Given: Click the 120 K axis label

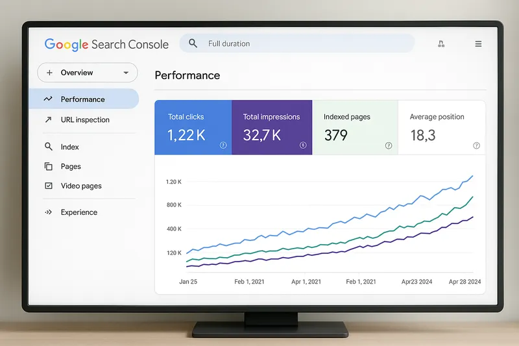Looking at the screenshot, I should click(174, 253).
